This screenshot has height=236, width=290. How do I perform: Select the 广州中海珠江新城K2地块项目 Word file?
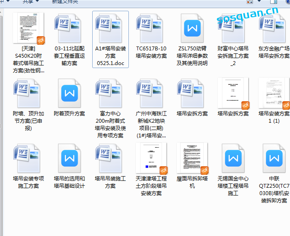point(151,93)
